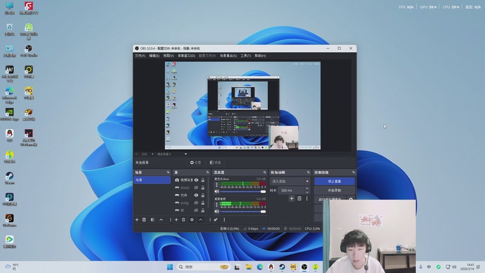This screenshot has height=273, width=485.
Task: Open the Help (帮助) menu
Action: [260, 56]
